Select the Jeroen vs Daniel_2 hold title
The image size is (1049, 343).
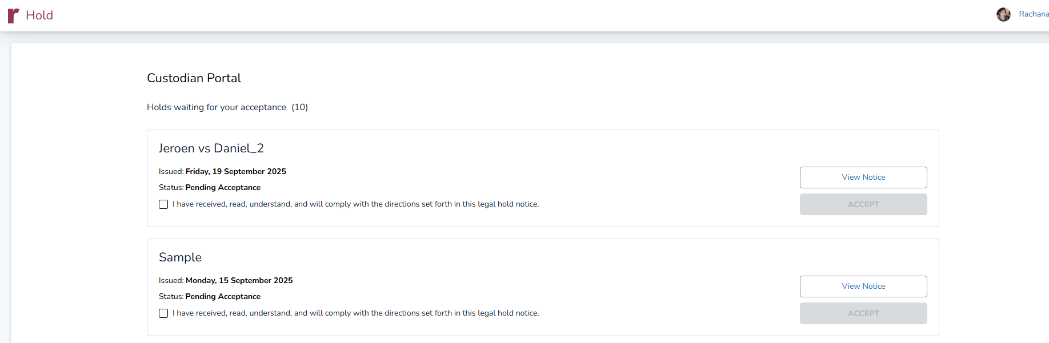click(x=211, y=148)
